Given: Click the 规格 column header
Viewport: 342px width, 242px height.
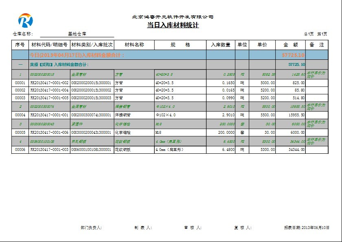Looking at the screenshot, I should (180, 45).
